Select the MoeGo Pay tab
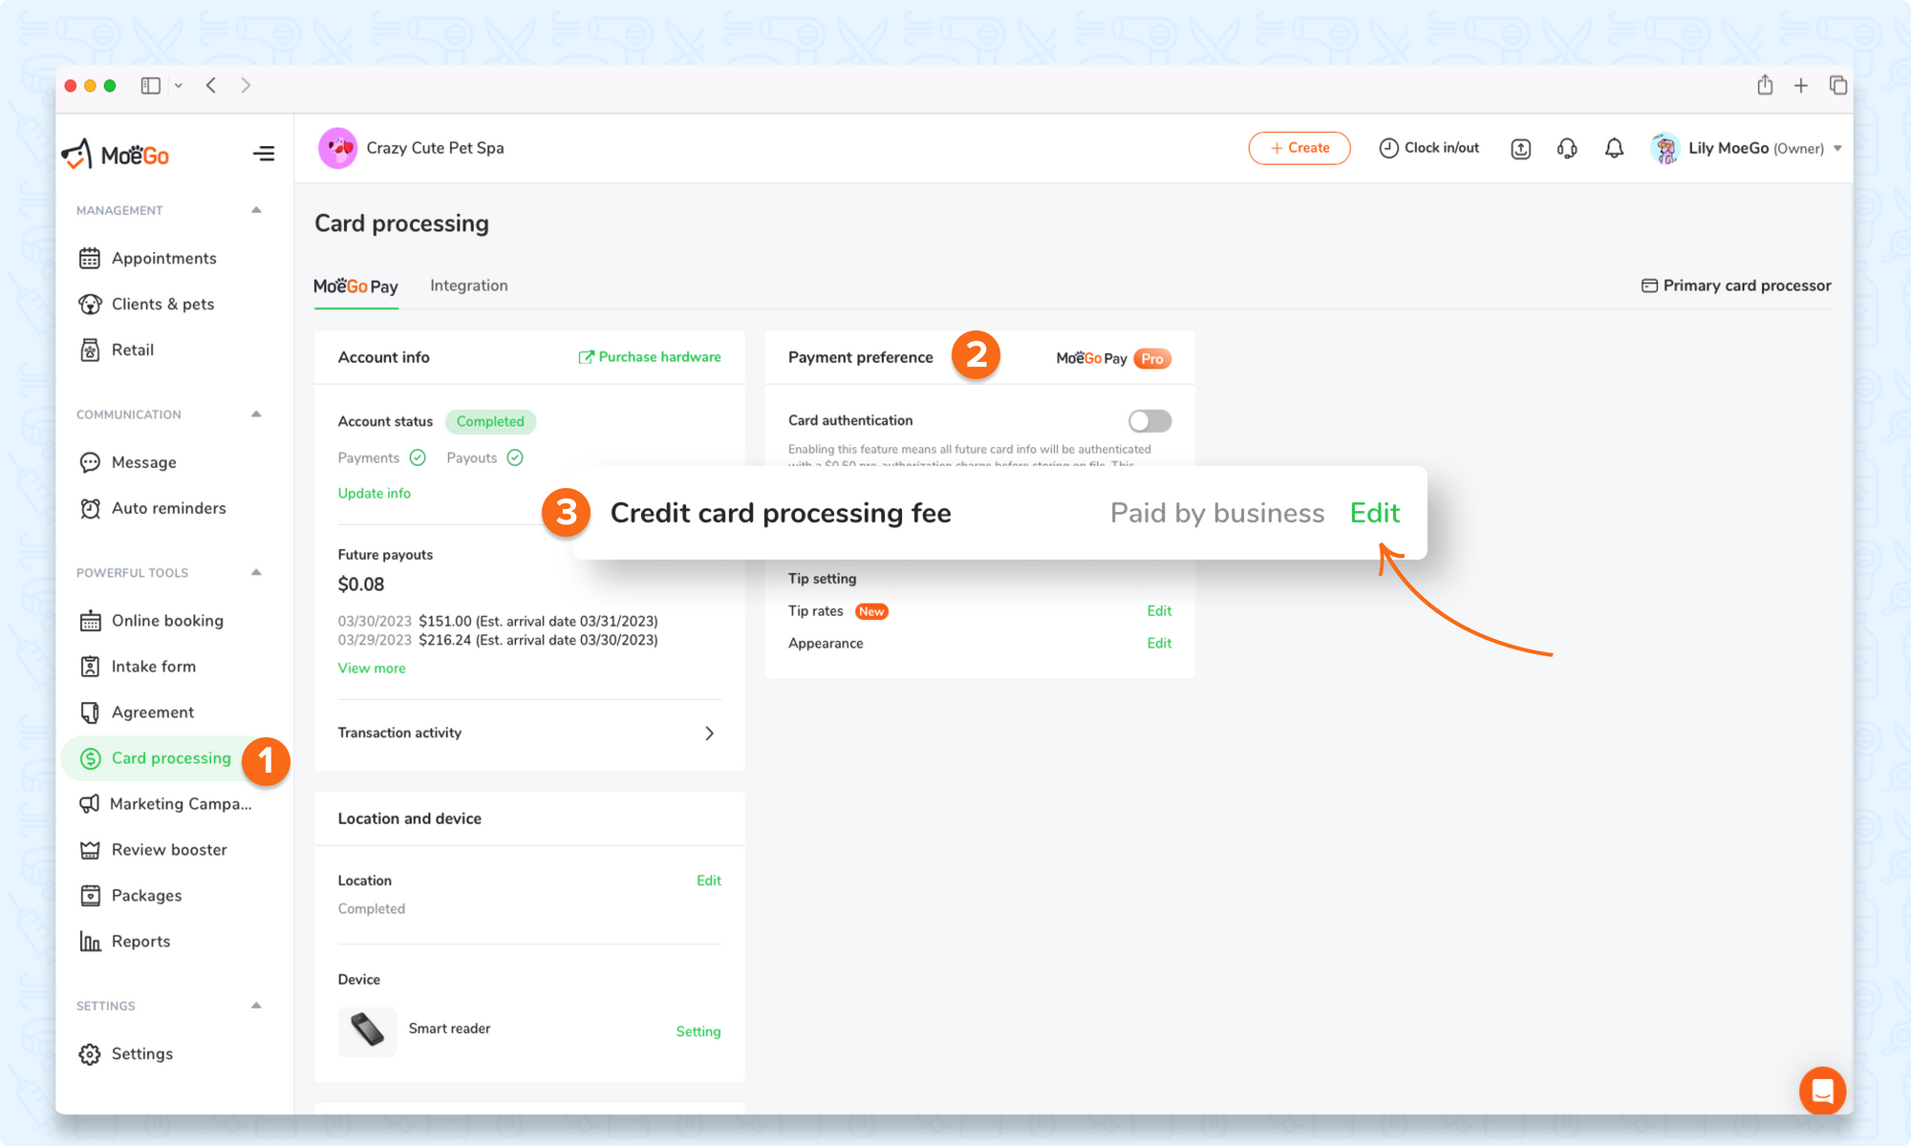1911x1146 pixels. [355, 286]
